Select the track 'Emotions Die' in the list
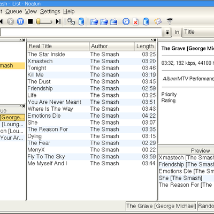This screenshot has height=214, width=214. [x=91, y=116]
